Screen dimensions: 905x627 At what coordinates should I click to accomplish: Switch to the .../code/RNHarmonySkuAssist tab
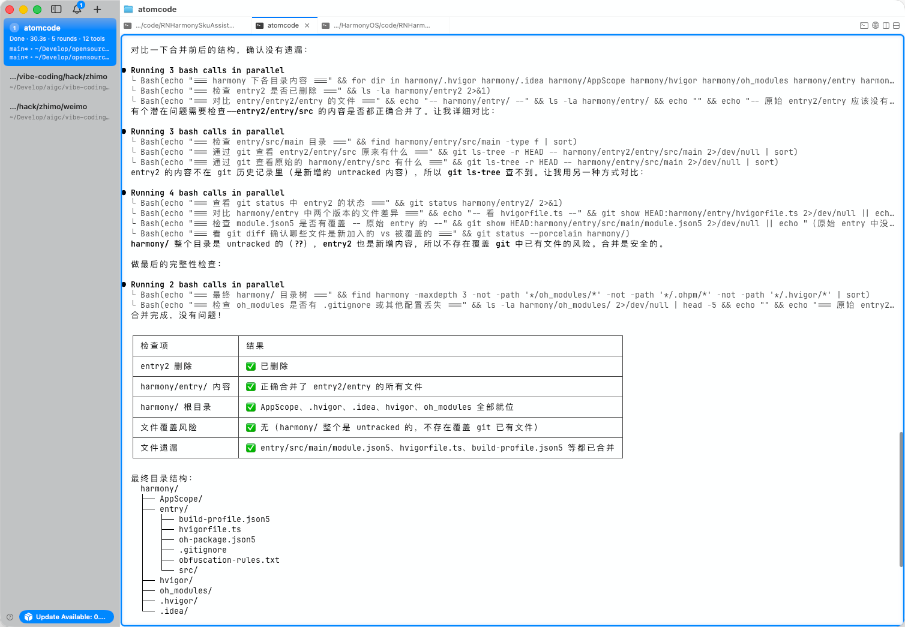(185, 26)
